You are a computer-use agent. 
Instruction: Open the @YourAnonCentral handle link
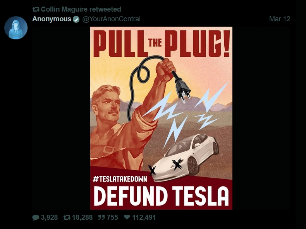pyautogui.click(x=112, y=19)
